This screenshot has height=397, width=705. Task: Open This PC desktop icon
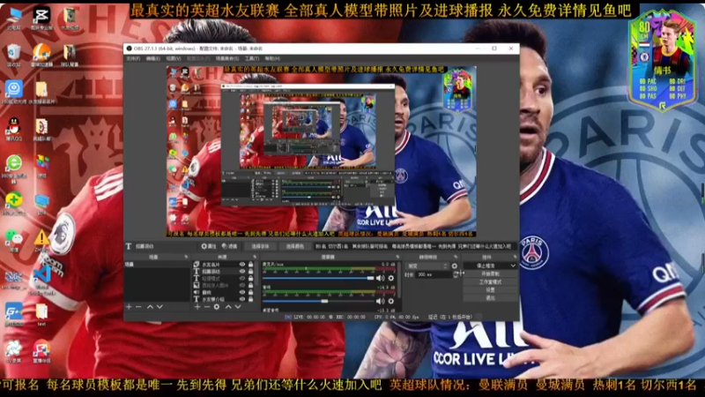click(14, 18)
